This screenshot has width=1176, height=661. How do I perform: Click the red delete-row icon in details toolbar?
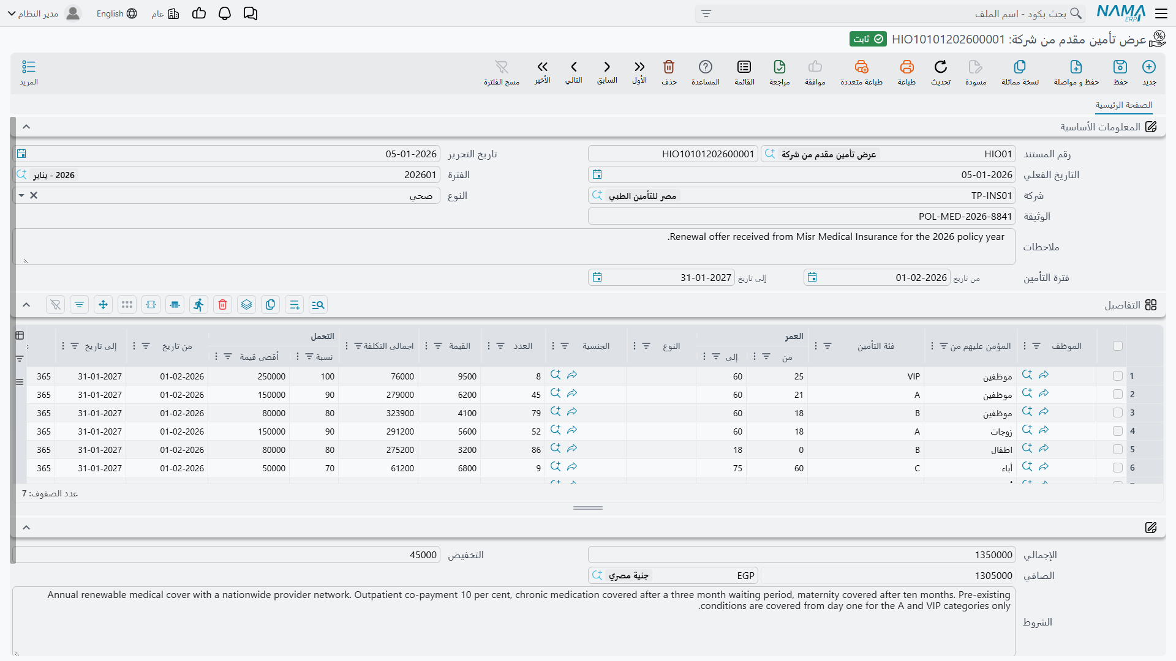coord(223,305)
